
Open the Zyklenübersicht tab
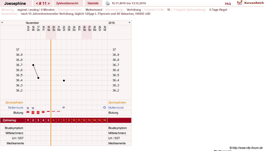(67, 3)
